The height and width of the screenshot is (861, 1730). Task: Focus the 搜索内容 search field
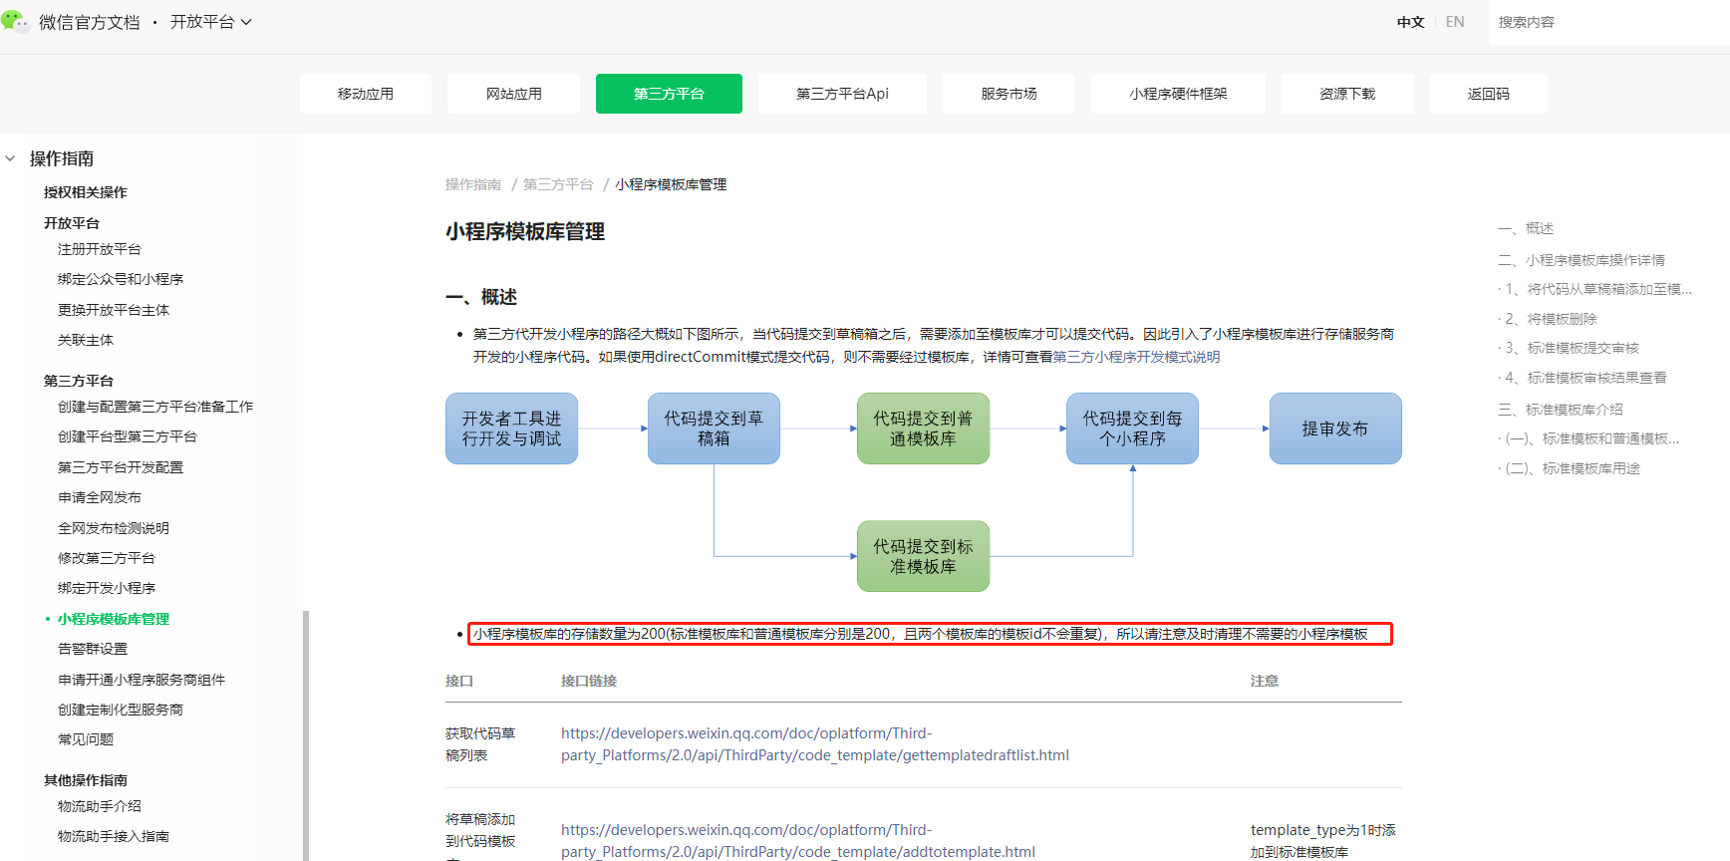pyautogui.click(x=1609, y=22)
